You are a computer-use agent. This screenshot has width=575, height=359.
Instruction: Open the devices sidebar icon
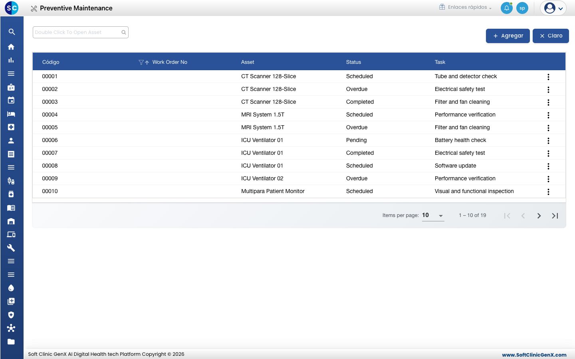click(x=11, y=235)
